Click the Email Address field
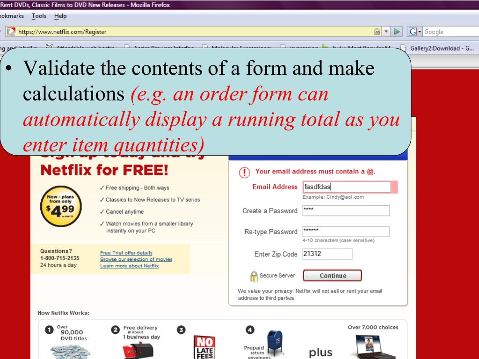Image resolution: width=479 pixels, height=359 pixels. tap(347, 187)
